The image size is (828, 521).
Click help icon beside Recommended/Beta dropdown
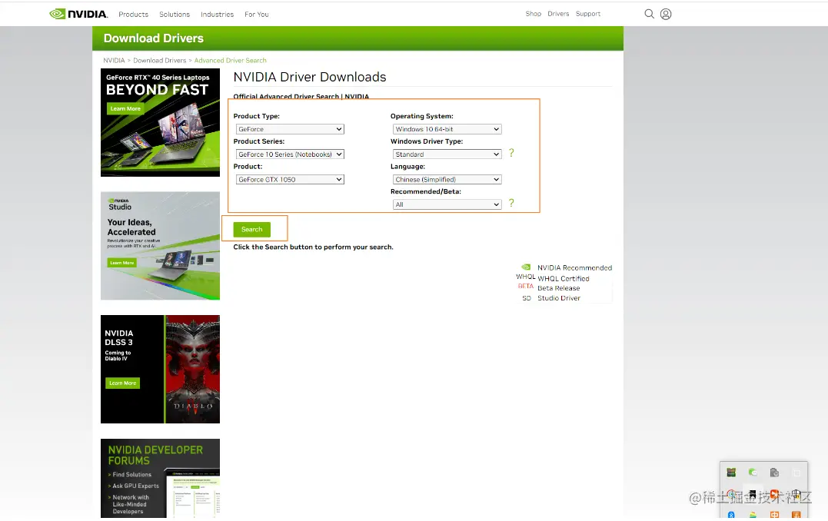click(511, 203)
